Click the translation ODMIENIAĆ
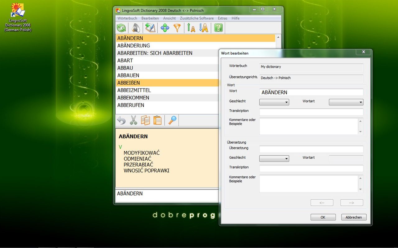Screen dimensions: 398x248 (137, 159)
